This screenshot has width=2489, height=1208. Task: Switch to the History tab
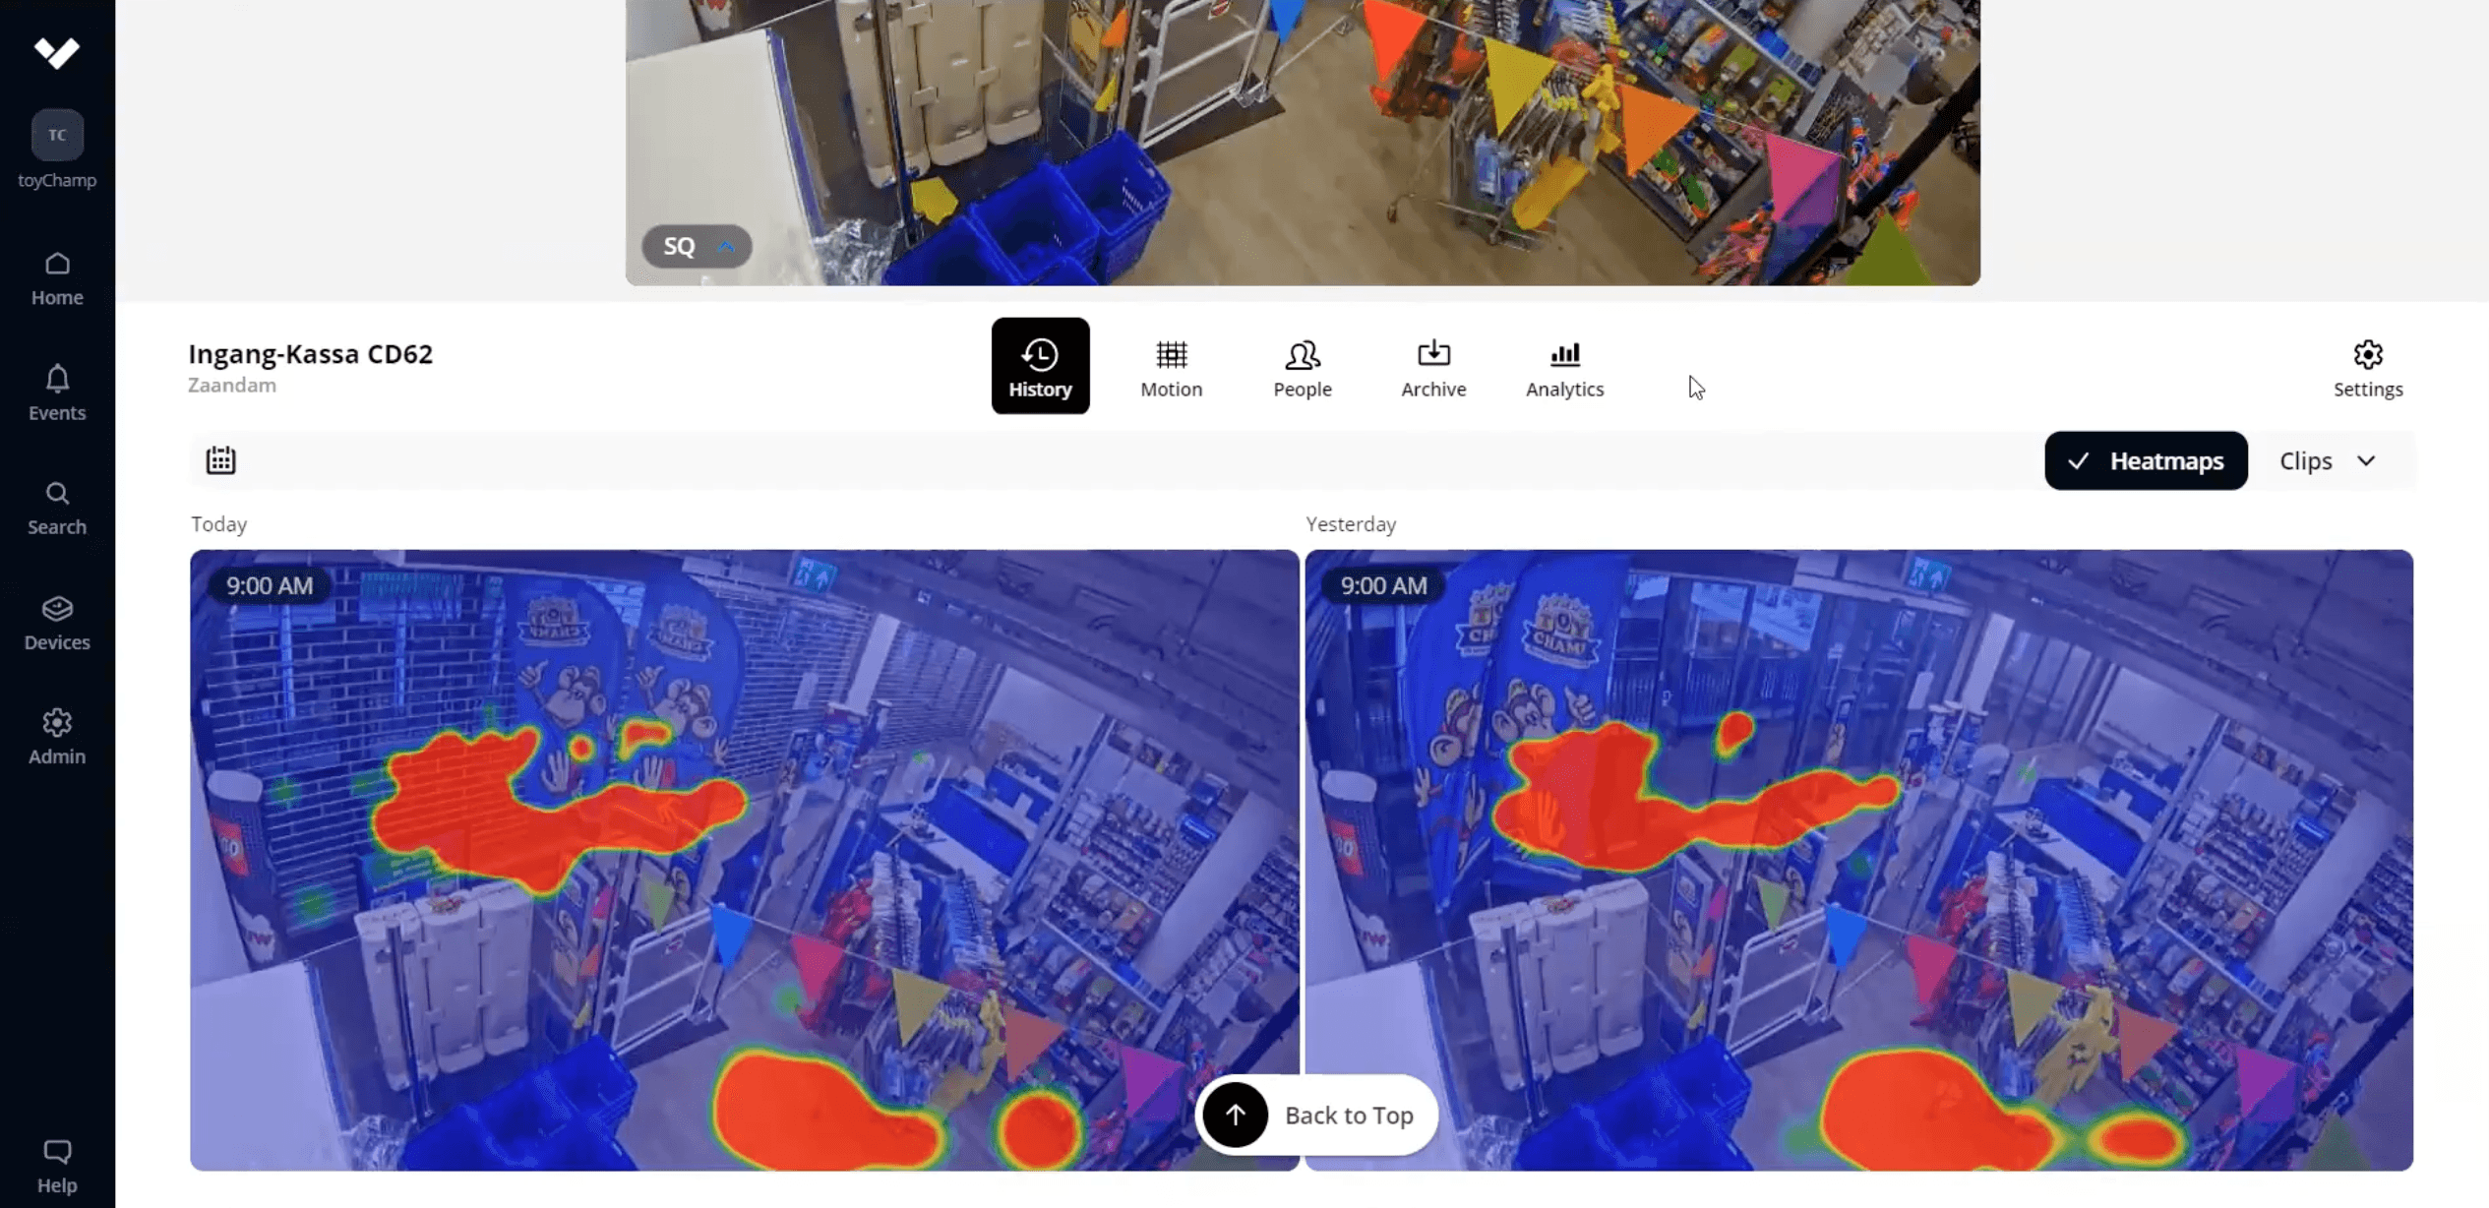[1040, 365]
